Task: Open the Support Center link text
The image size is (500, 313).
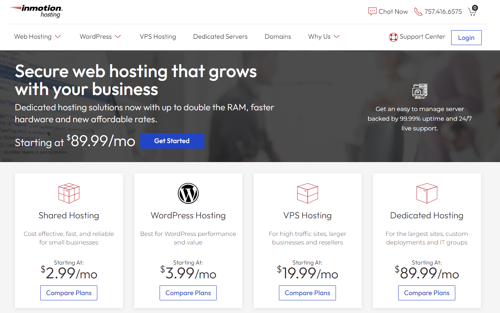Action: tap(422, 37)
